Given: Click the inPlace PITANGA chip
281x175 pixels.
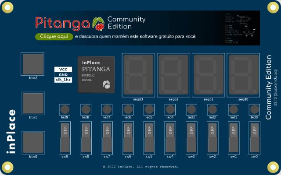Looking at the screenshot, I should click(x=96, y=75).
